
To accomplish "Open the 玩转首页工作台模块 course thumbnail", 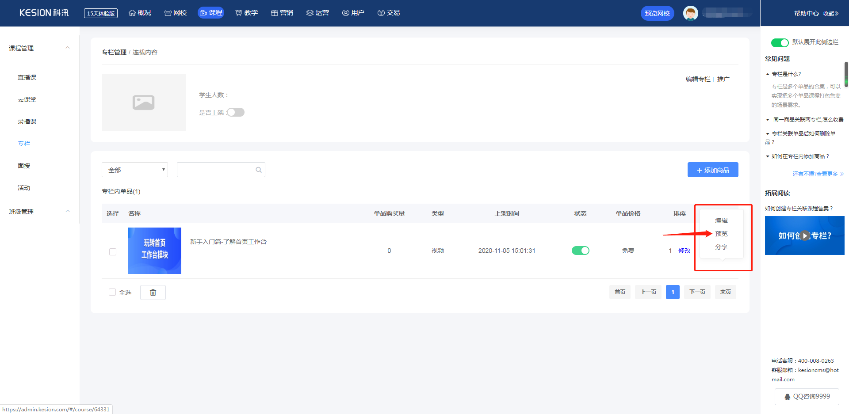I will point(155,251).
